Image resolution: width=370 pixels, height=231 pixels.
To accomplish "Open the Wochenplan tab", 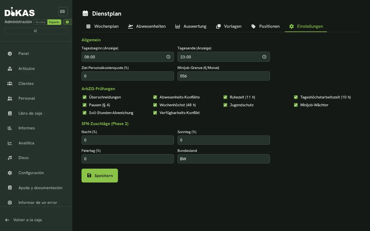I will click(102, 26).
